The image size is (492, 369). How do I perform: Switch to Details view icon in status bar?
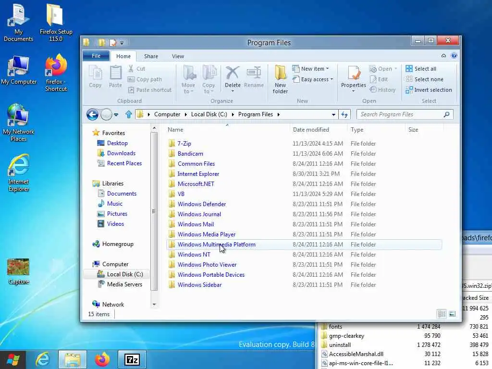[442, 314]
